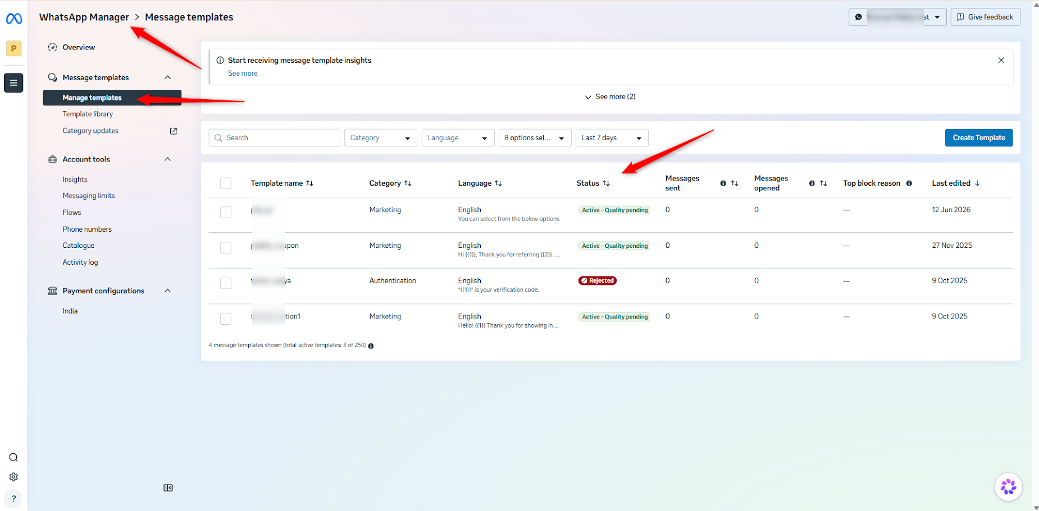Open the 8 options selected dropdown
1039x511 pixels.
click(x=535, y=138)
